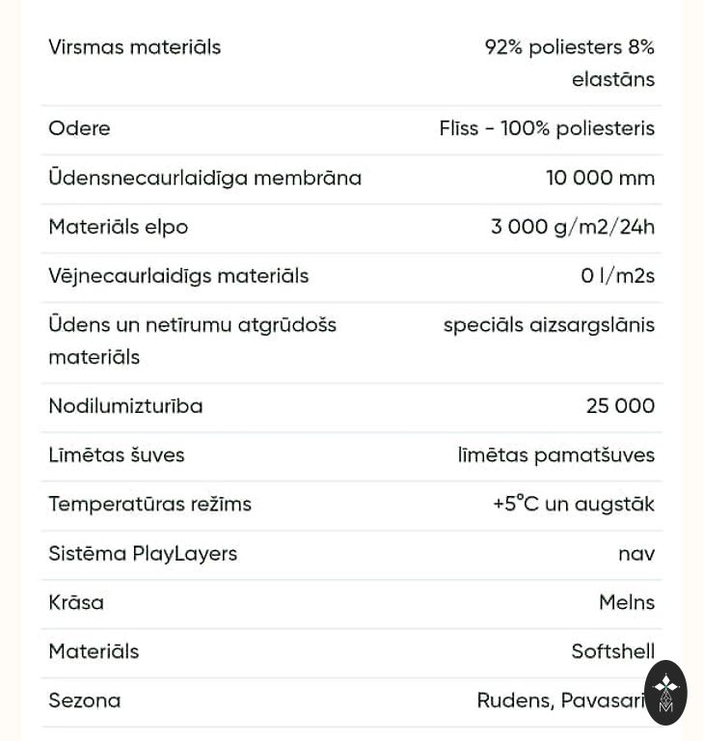Click the floating dark oval logo button
Image resolution: width=703 pixels, height=741 pixels.
(665, 692)
